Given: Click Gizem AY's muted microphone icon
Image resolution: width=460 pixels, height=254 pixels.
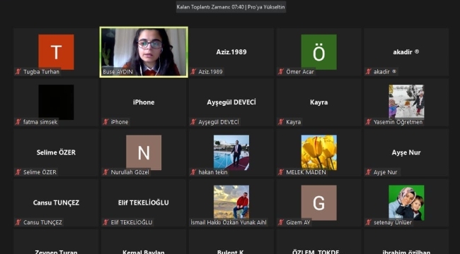Looking at the screenshot, I should pyautogui.click(x=281, y=222).
